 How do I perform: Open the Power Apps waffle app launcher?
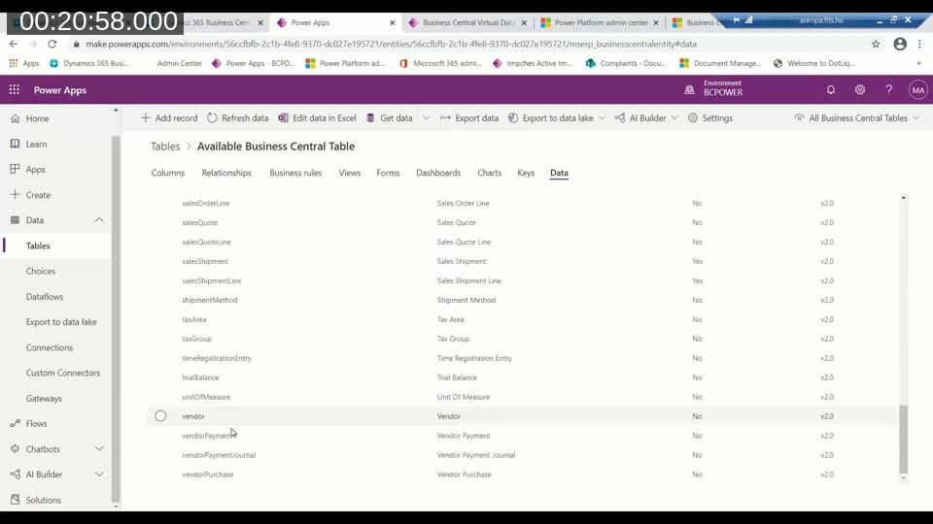(x=15, y=89)
